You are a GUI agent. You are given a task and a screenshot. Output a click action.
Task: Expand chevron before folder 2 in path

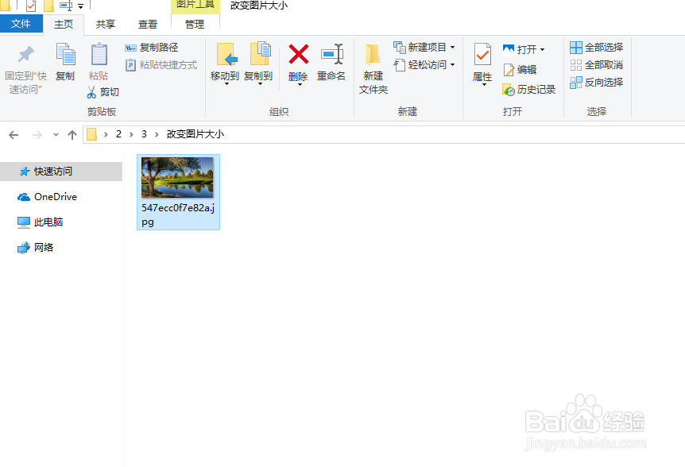106,134
